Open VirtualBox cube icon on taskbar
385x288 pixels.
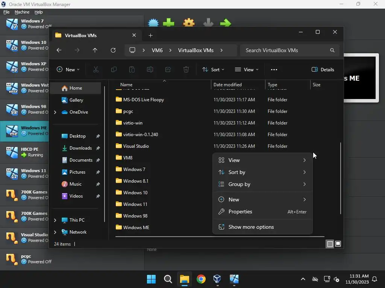pyautogui.click(x=217, y=279)
